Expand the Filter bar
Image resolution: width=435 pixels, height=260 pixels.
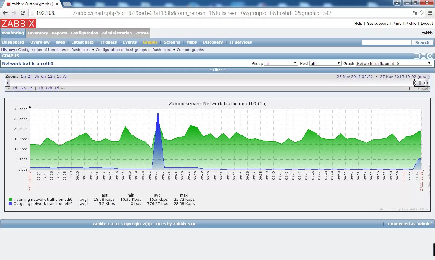pyautogui.click(x=217, y=70)
